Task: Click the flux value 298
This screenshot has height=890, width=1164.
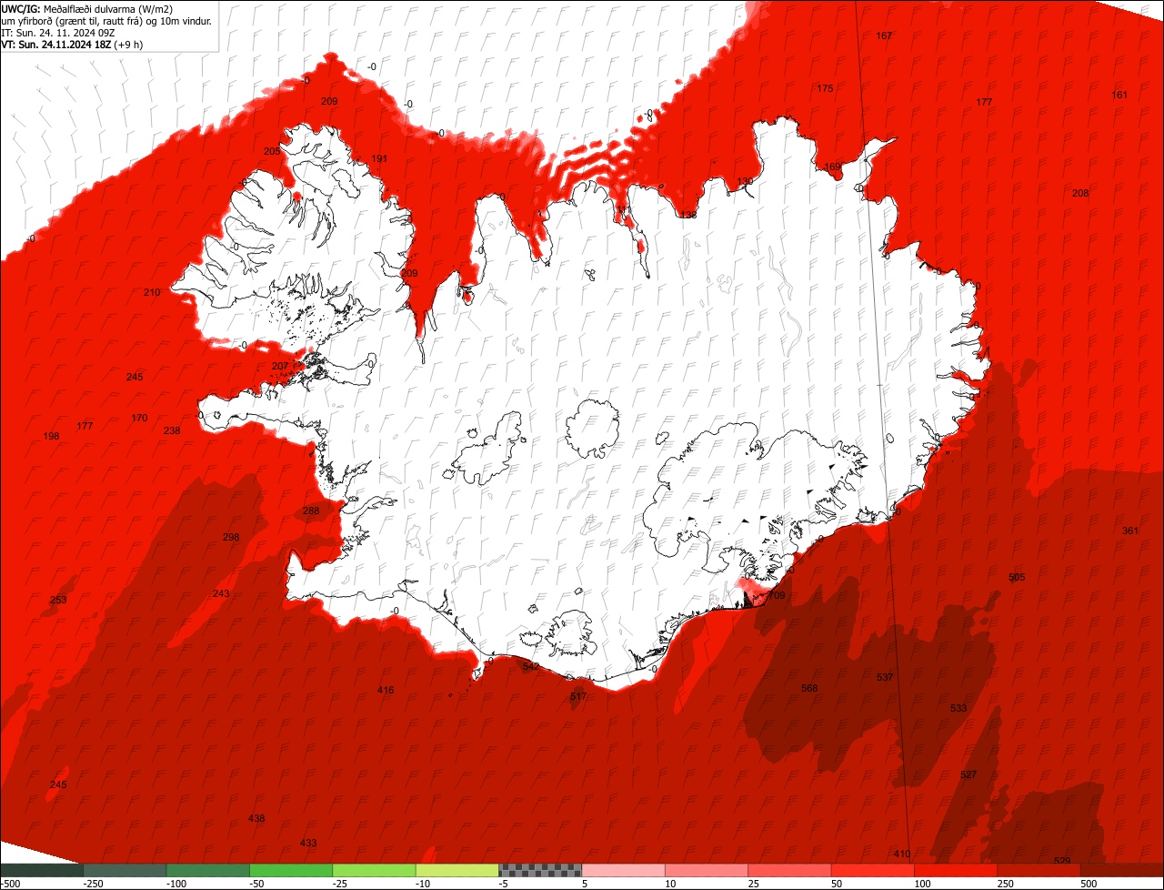Action: [x=231, y=537]
